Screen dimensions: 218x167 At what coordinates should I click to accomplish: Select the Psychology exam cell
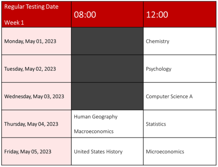coord(180,69)
